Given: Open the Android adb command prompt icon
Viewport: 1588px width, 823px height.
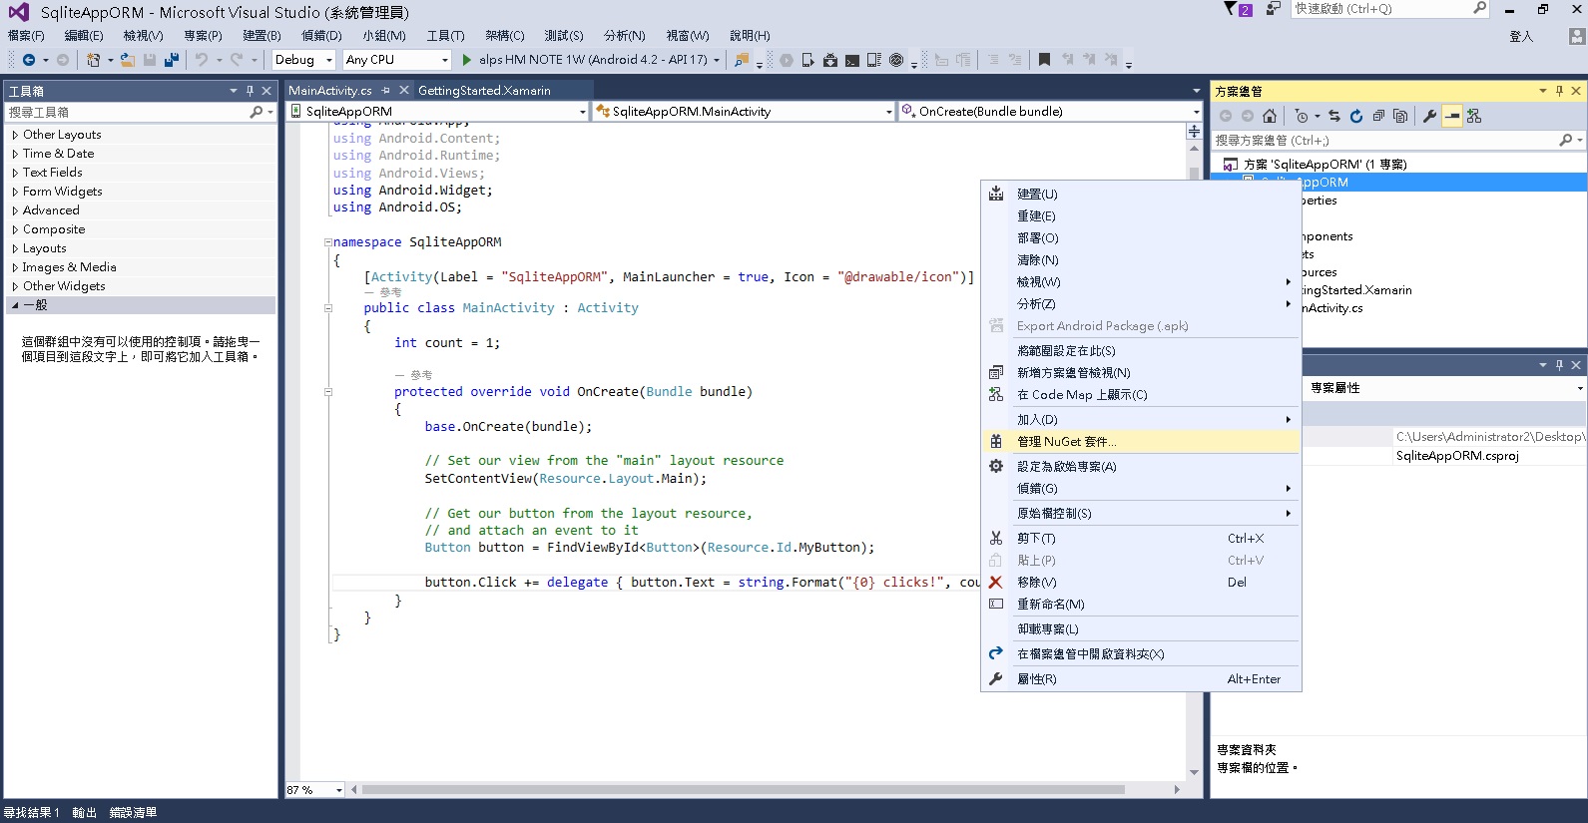Looking at the screenshot, I should pyautogui.click(x=852, y=60).
